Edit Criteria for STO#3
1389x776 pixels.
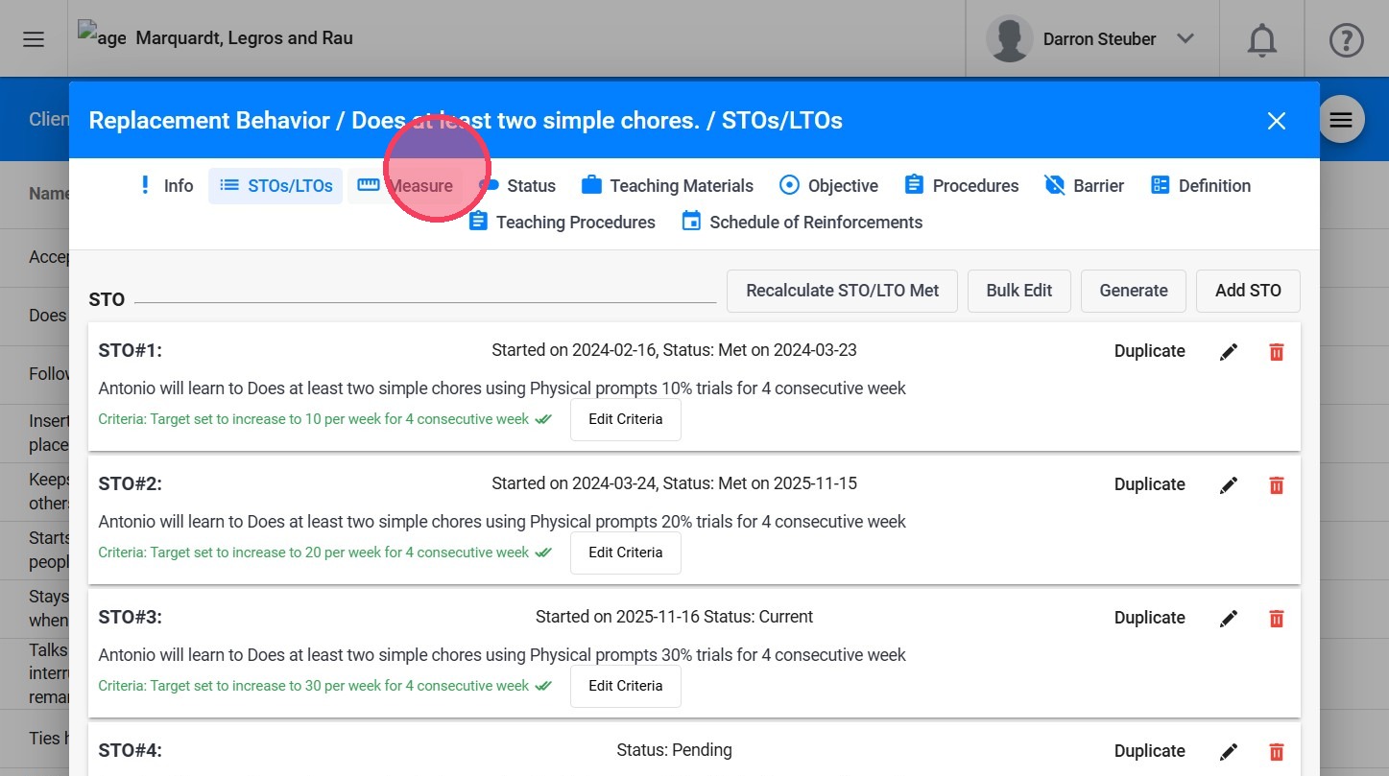(x=626, y=686)
